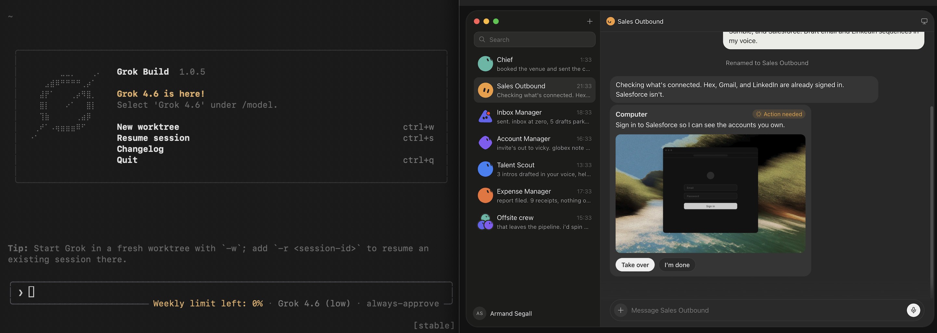
Task: Click the Offsite crew group avatar
Action: coord(485,222)
